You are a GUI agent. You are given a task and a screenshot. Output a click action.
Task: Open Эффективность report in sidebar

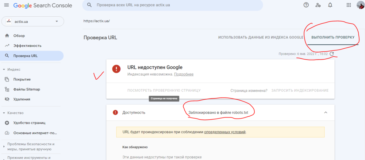coord(27,46)
